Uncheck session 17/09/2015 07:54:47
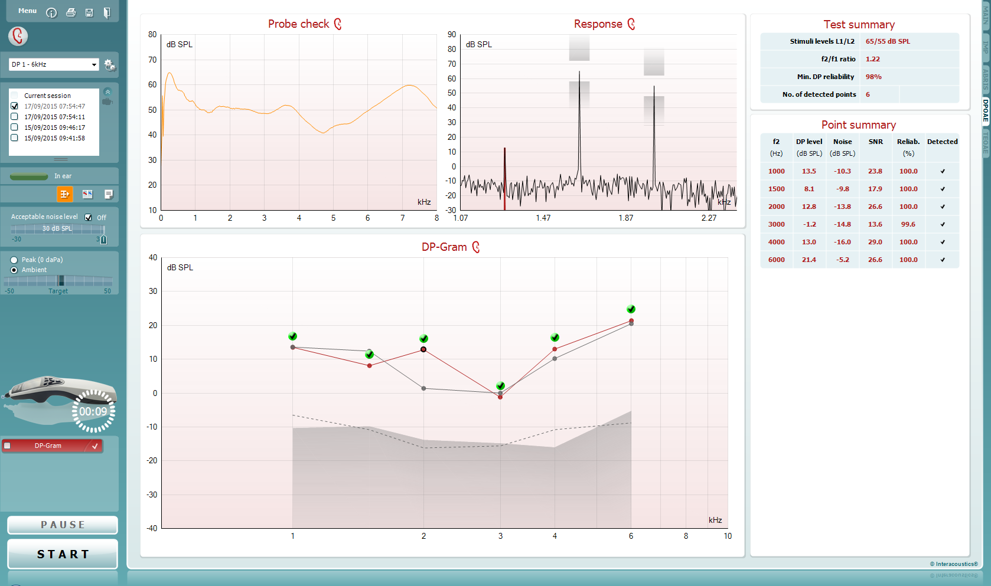The height and width of the screenshot is (586, 991). [14, 106]
